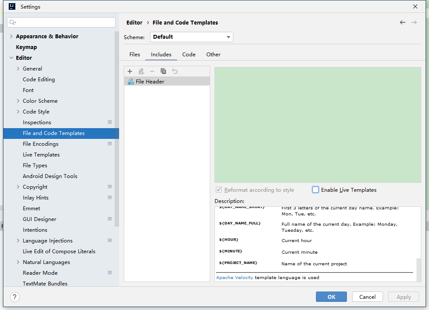Click the OK button

(331, 297)
